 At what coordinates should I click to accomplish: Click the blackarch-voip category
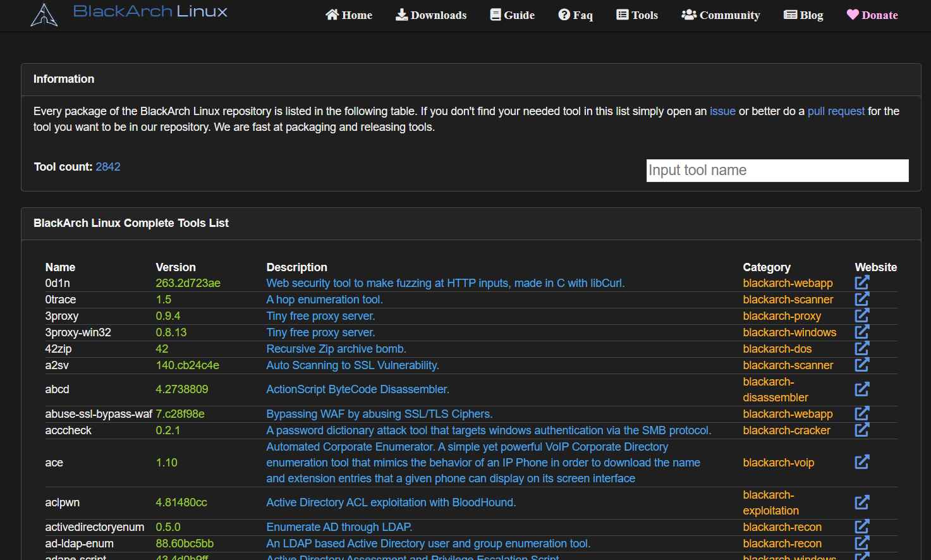778,463
